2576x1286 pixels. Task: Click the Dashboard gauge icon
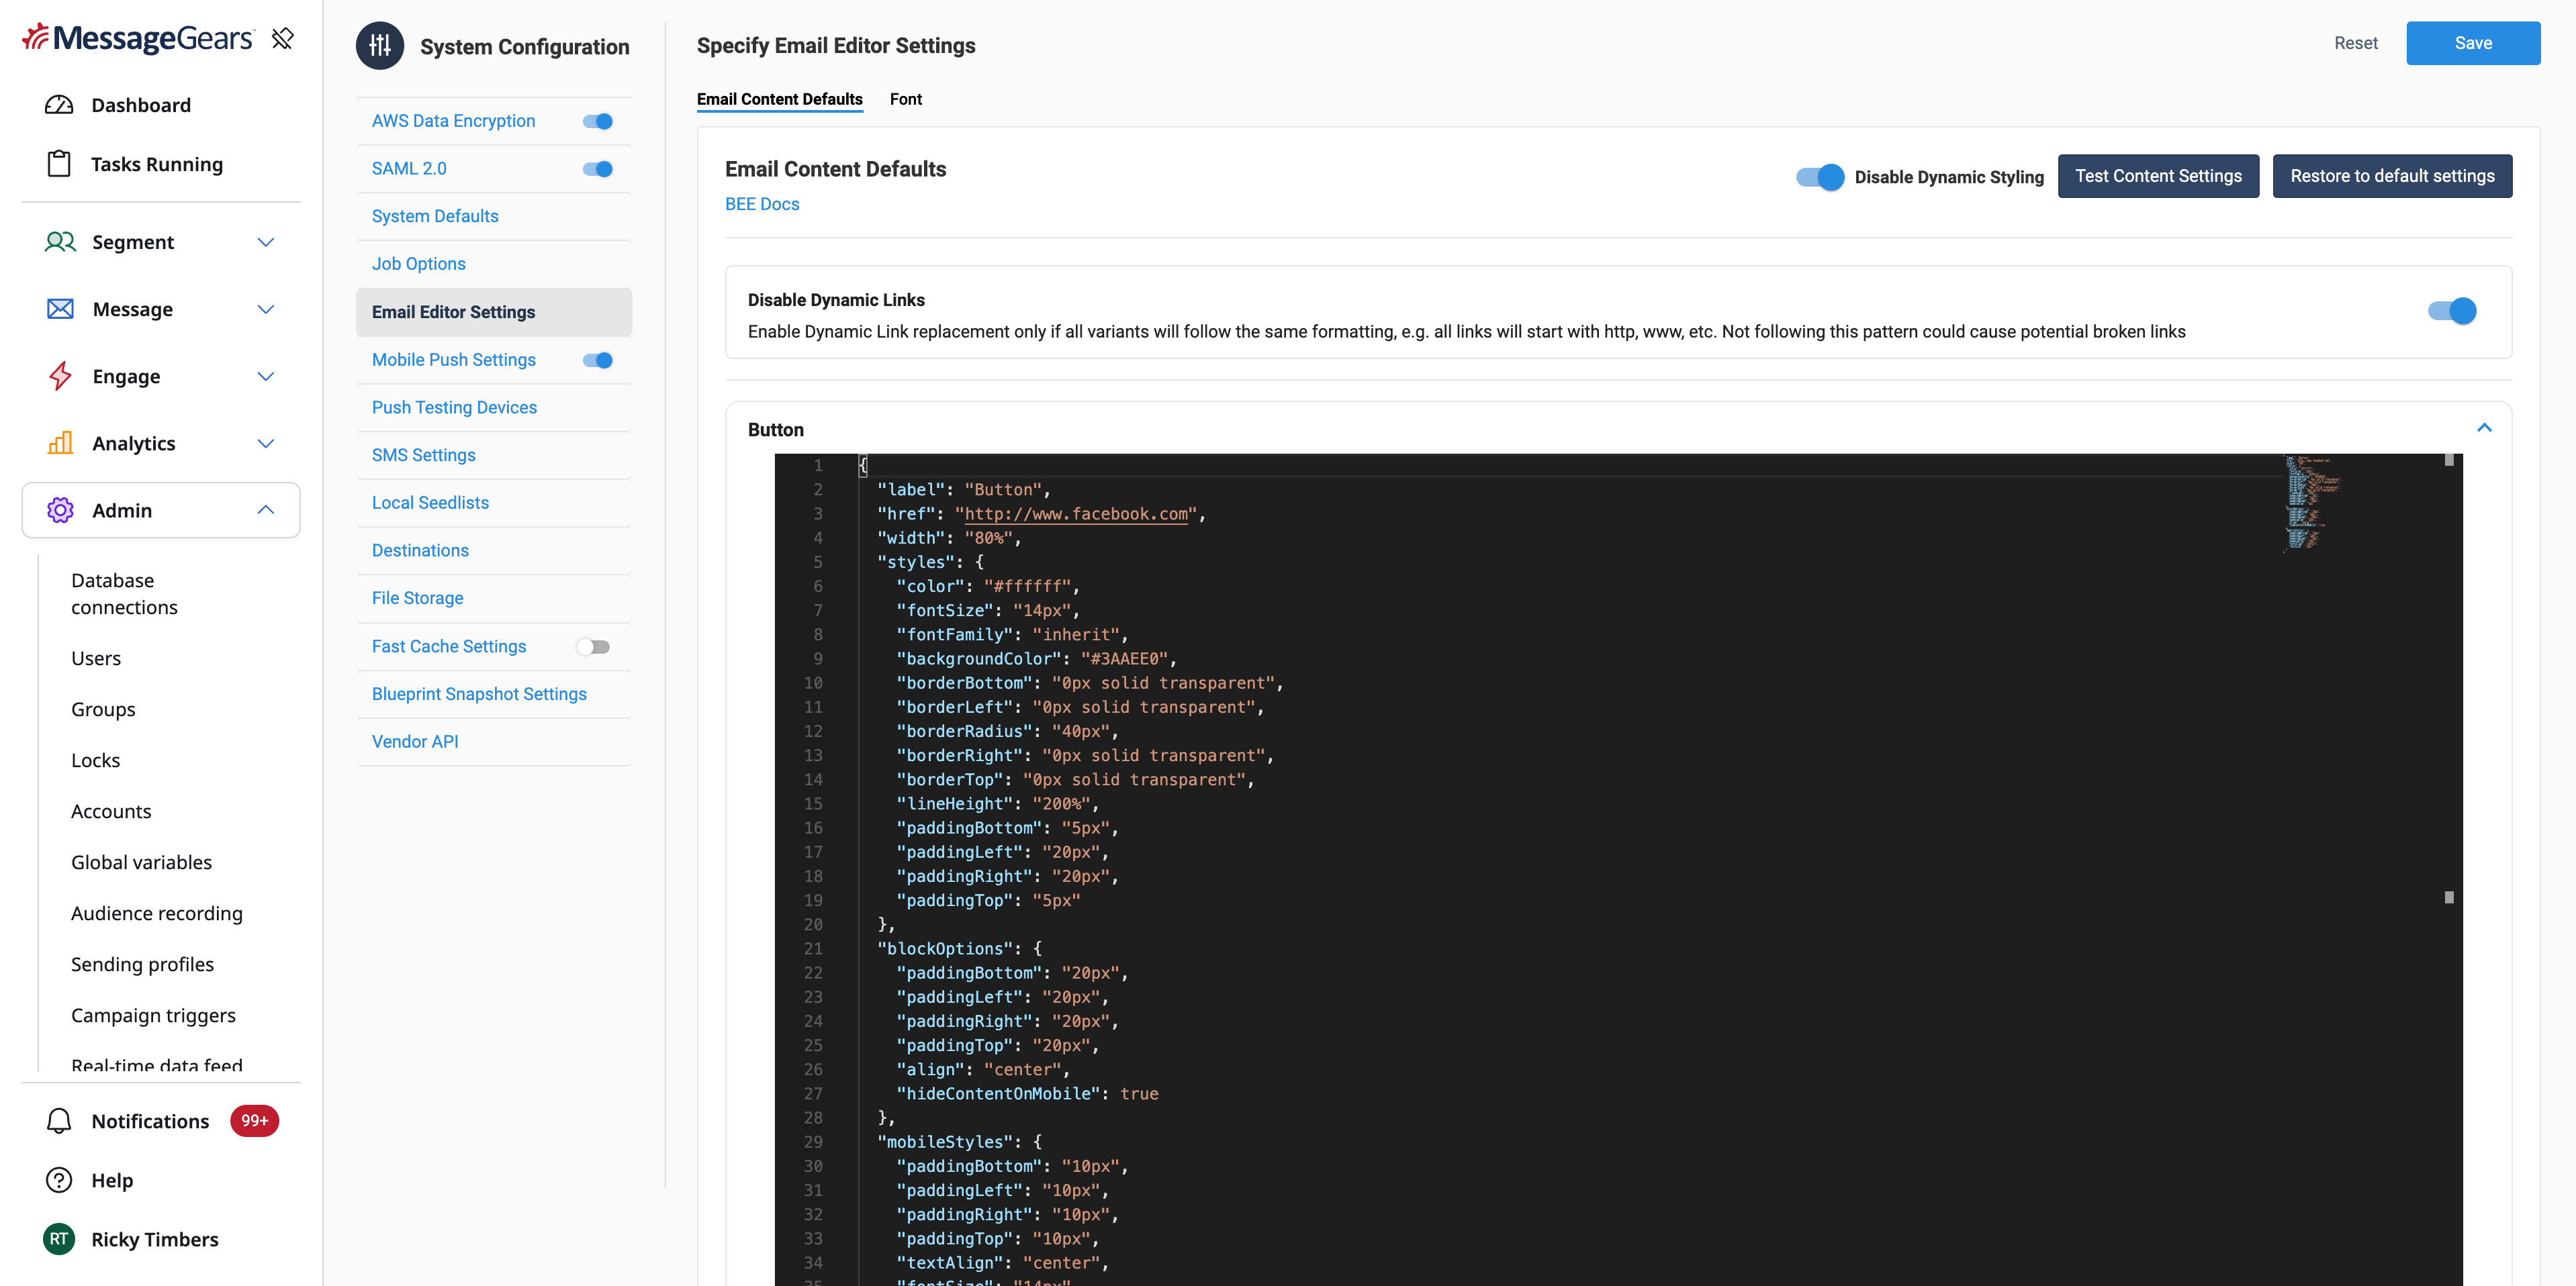click(x=59, y=105)
